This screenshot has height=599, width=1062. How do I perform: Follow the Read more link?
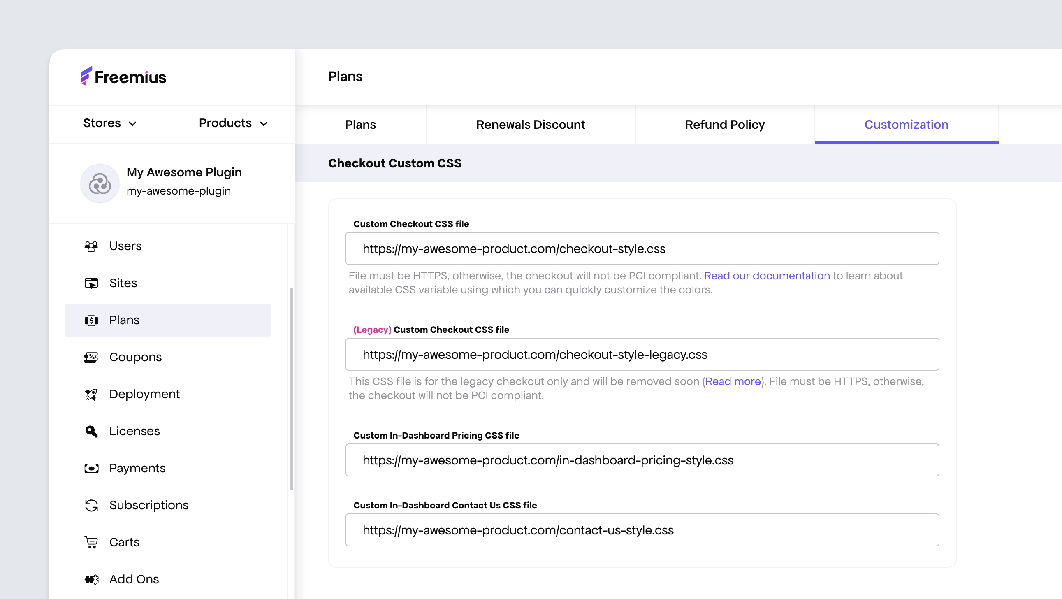733,382
